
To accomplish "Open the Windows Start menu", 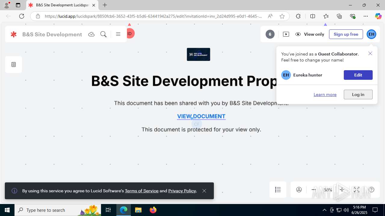I will point(7,210).
